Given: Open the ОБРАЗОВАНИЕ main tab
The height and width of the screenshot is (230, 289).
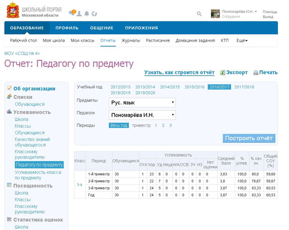Looking at the screenshot, I should point(27,28).
